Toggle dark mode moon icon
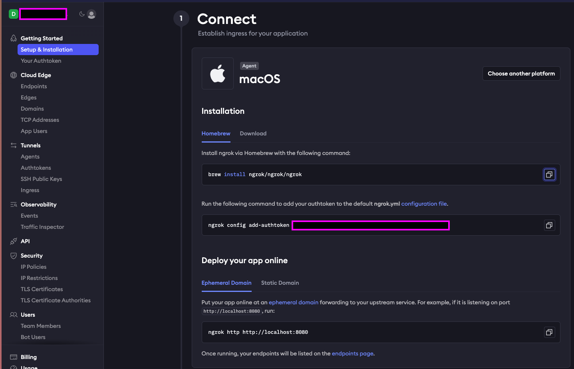 coord(82,14)
